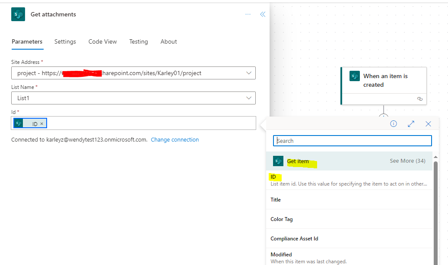Remove the ID token from the Id field
Image resolution: width=448 pixels, height=265 pixels.
click(42, 123)
